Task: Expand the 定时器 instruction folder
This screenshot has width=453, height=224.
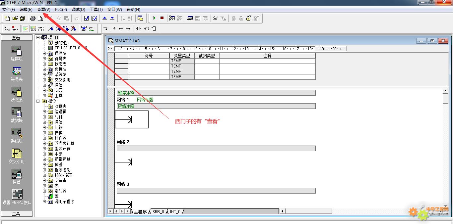Action: point(44,191)
